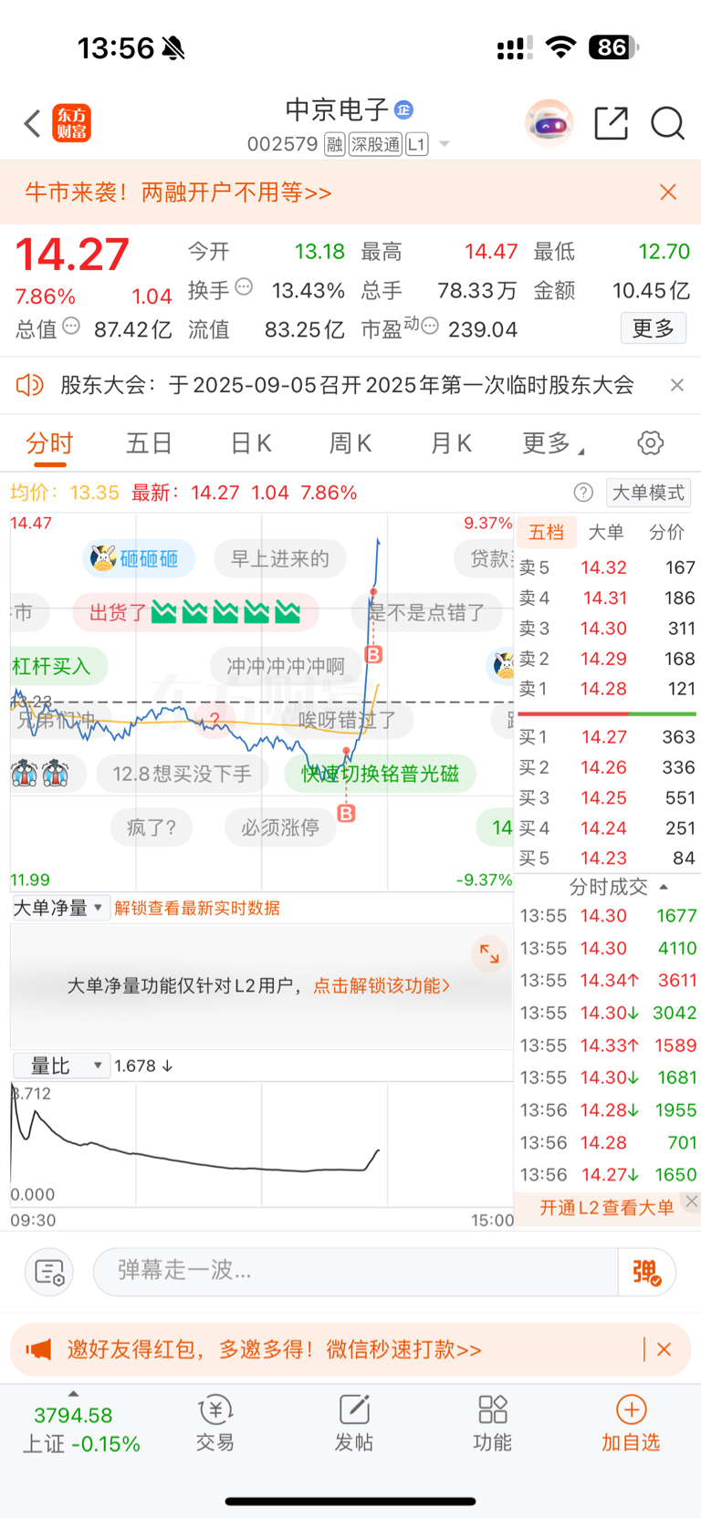This screenshot has width=701, height=1519.
Task: Switch to the 日K tab
Action: pos(251,444)
